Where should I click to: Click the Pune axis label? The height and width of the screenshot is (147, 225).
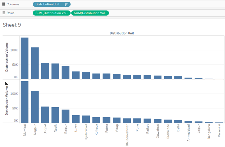point(137,128)
